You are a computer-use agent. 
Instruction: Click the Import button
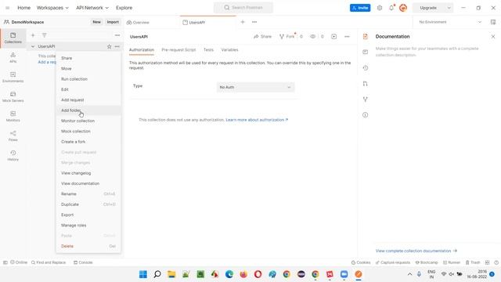(x=113, y=22)
